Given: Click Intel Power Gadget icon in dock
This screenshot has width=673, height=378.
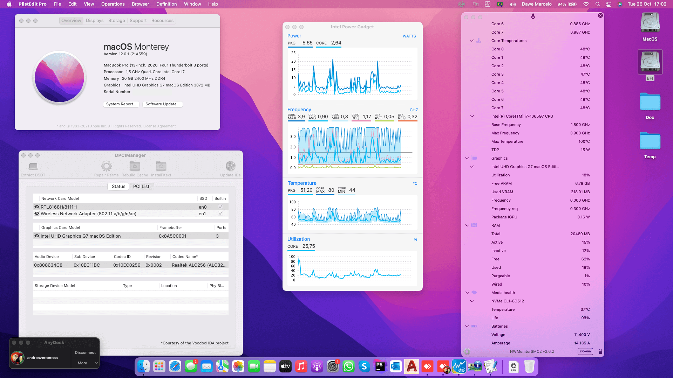Looking at the screenshot, I should point(459,366).
